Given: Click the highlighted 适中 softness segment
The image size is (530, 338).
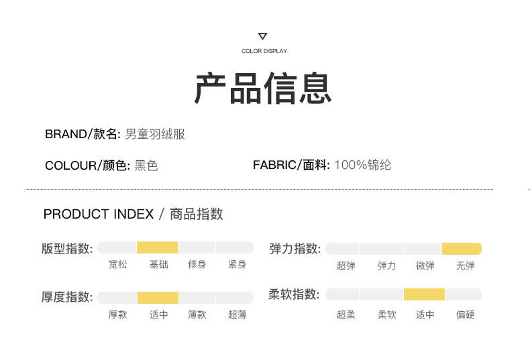Looking at the screenshot, I should click(424, 294).
